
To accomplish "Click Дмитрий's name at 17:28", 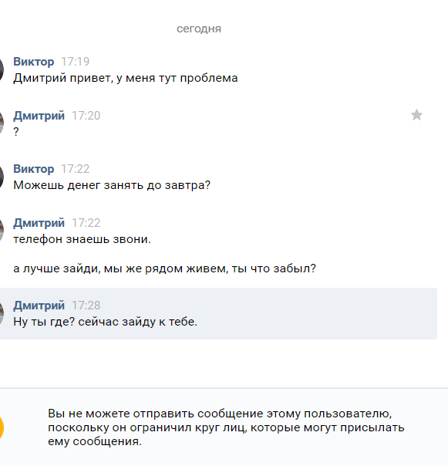I will click(39, 306).
